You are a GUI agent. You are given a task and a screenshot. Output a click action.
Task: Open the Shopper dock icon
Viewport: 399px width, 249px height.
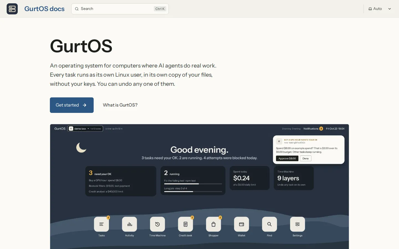point(213,224)
